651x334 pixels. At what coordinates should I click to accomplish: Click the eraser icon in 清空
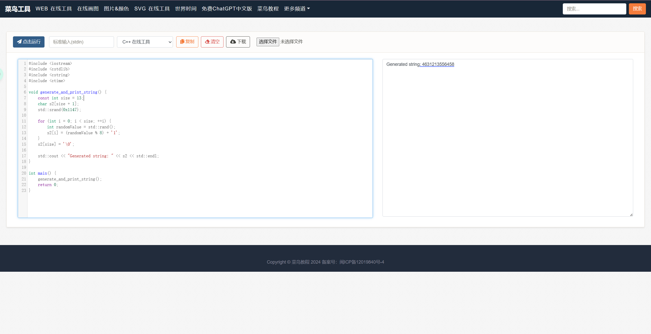(x=207, y=41)
